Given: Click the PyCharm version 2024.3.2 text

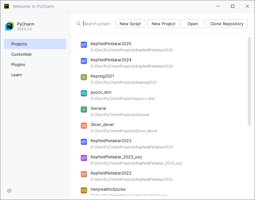Looking at the screenshot, I should (x=25, y=29).
